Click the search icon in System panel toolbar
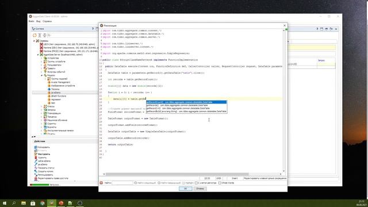 (49, 35)
